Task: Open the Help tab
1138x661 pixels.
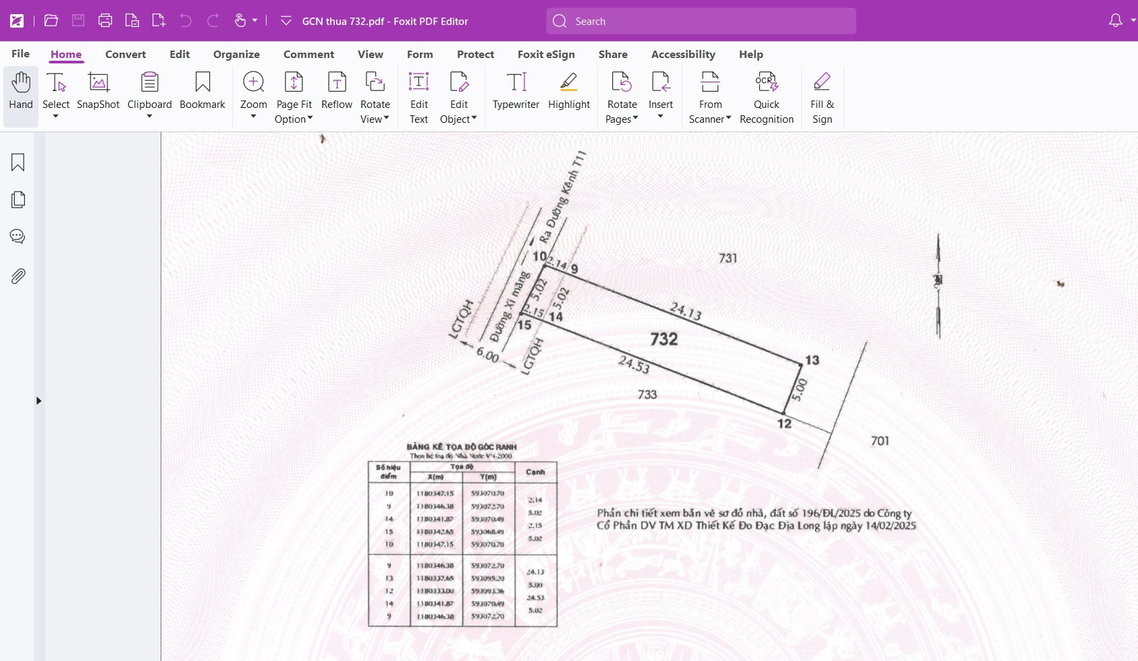Action: point(751,54)
